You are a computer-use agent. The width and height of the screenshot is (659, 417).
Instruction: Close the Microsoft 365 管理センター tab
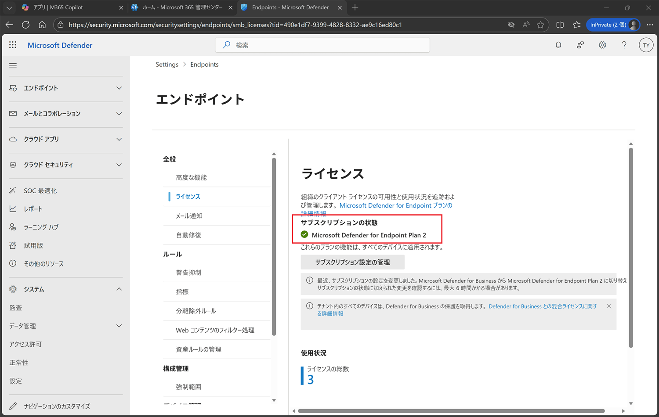[x=230, y=7]
